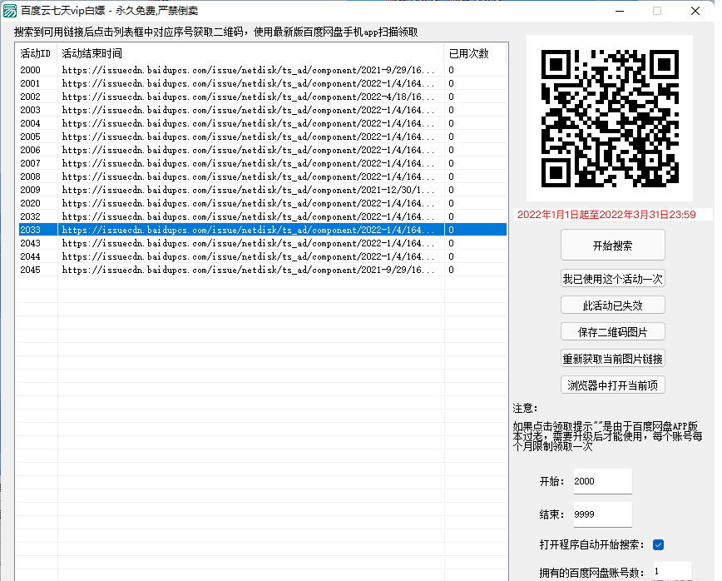Click the 重新获取当前图片链接 button
Screen dimensions: 722x581
coord(612,359)
